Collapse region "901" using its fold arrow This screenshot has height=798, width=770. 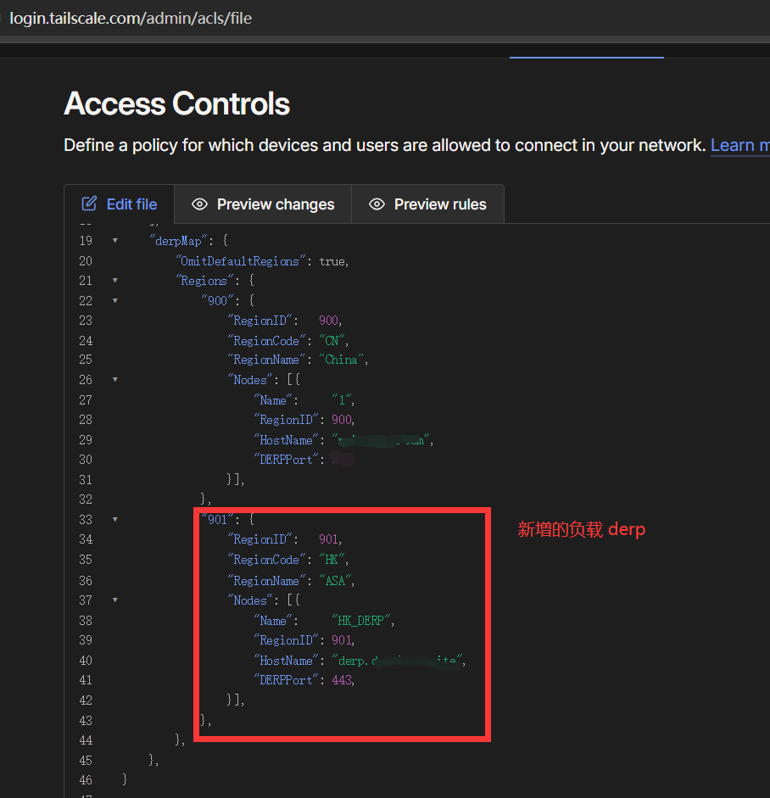pyautogui.click(x=114, y=520)
